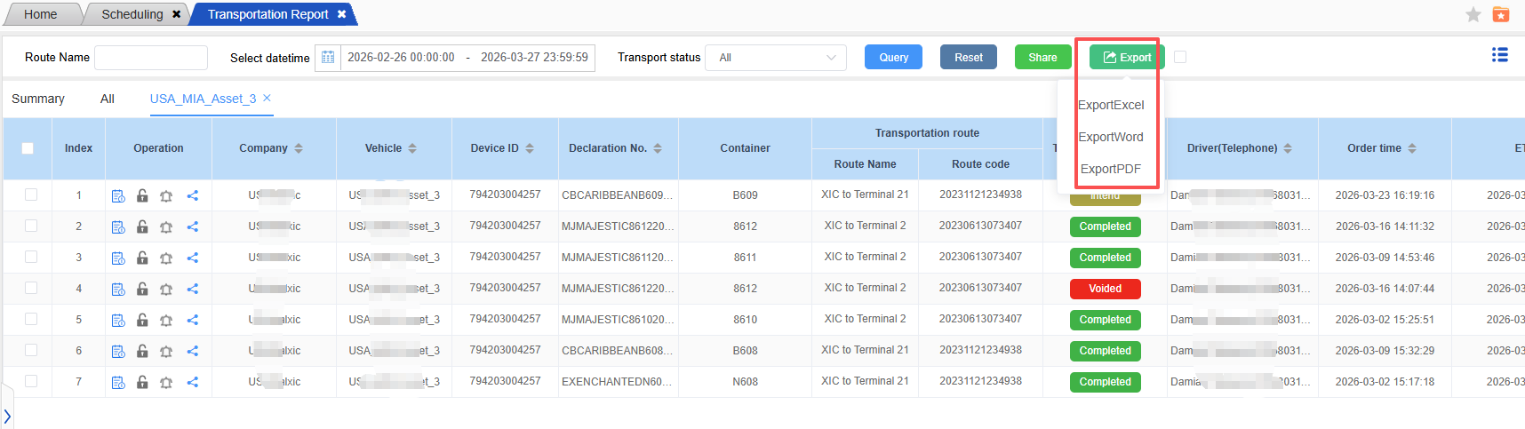
Task: Open the orange bookmarks folder icon
Action: tap(1501, 14)
